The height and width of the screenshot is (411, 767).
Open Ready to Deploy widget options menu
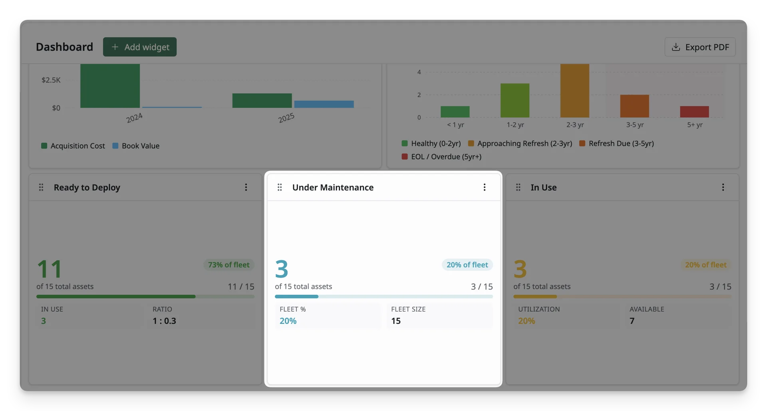246,187
